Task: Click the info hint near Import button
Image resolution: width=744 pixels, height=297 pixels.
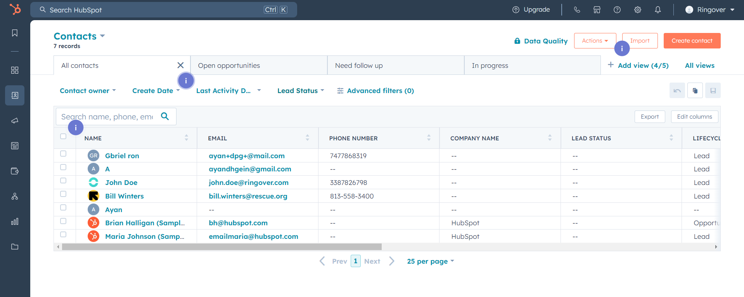Action: 622,48
